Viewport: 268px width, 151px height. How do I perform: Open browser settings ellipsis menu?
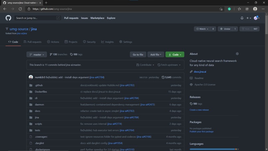click(263, 9)
